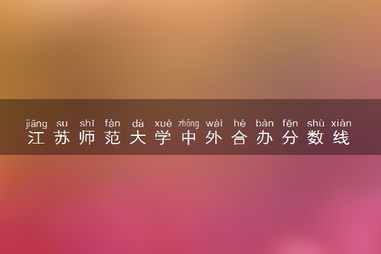Select the character 范
The image size is (381, 254).
coord(112,138)
